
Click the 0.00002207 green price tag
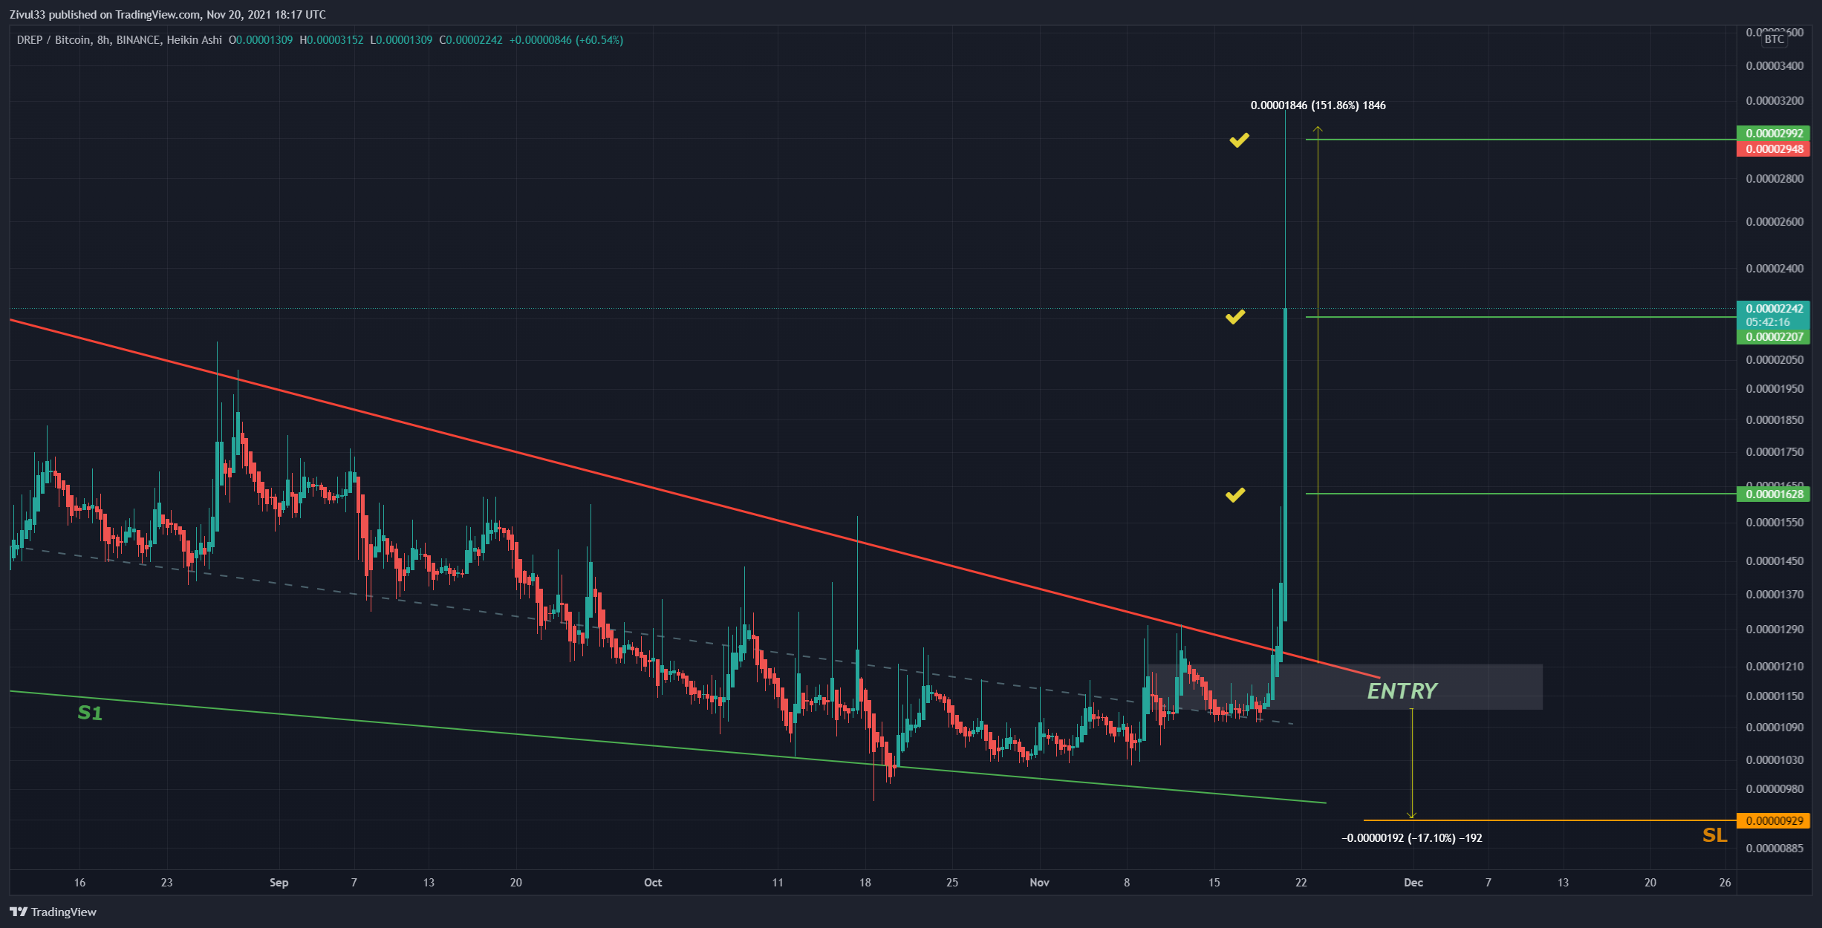[x=1774, y=337]
